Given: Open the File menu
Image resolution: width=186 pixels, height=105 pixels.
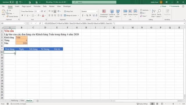Looking at the screenshot, I should click(3, 6).
